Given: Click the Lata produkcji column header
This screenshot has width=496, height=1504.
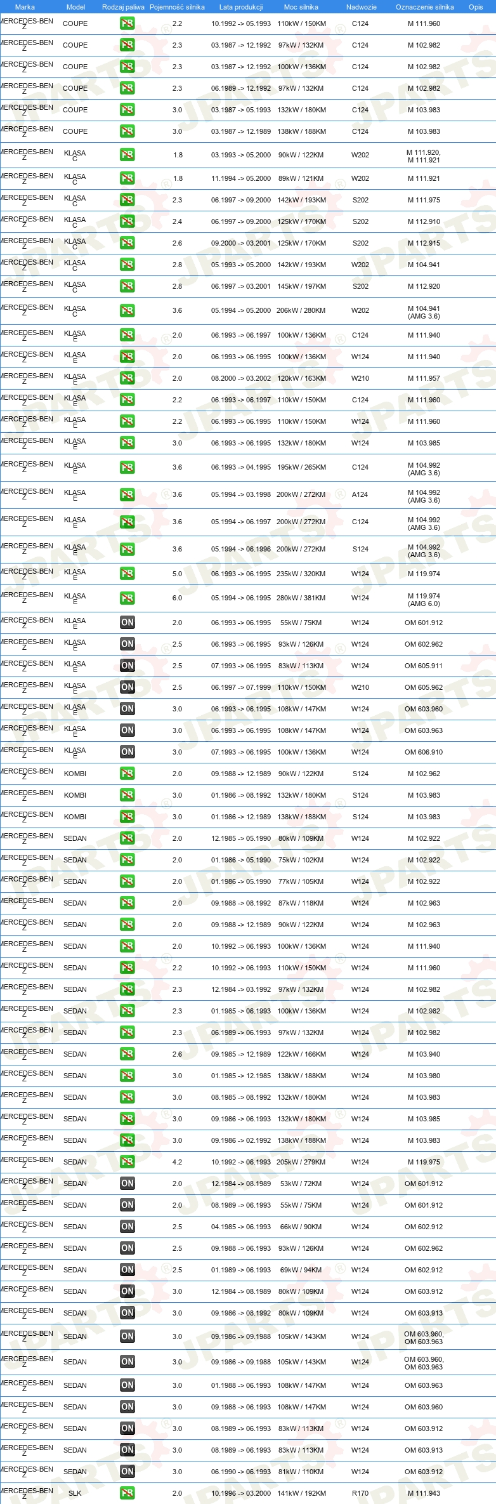Looking at the screenshot, I should (241, 7).
